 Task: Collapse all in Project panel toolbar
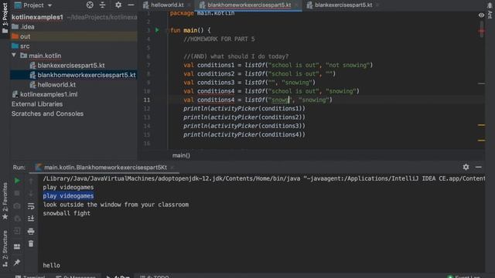[103, 5]
